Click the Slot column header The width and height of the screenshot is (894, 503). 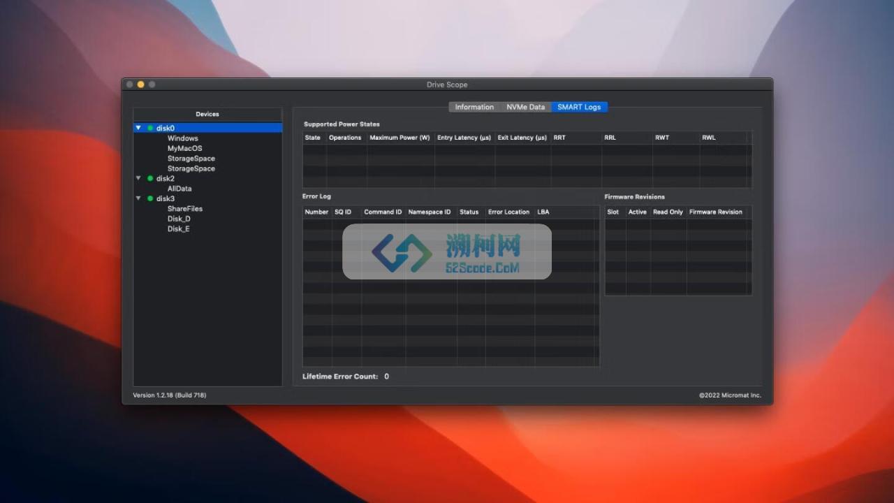point(615,212)
